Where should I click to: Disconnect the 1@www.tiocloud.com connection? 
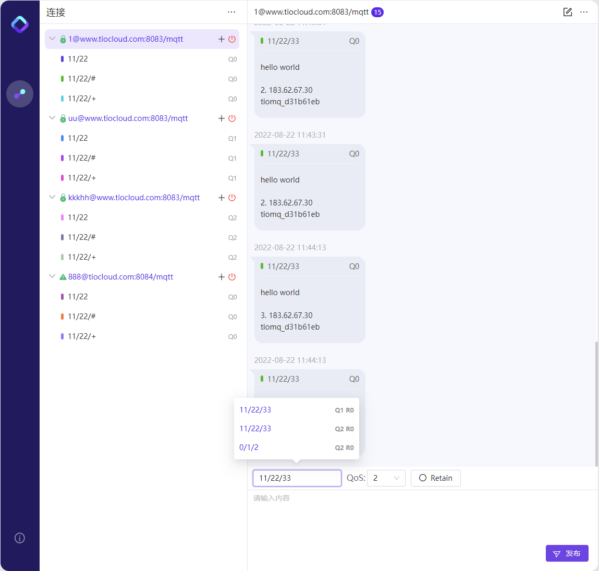pos(232,39)
